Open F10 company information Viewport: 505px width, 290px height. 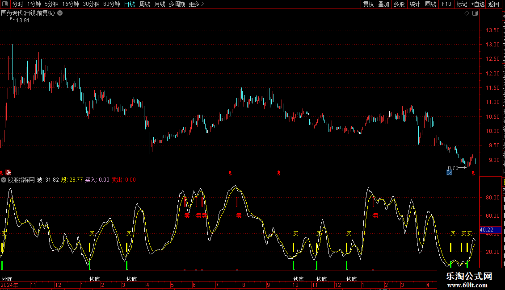[x=446, y=4]
